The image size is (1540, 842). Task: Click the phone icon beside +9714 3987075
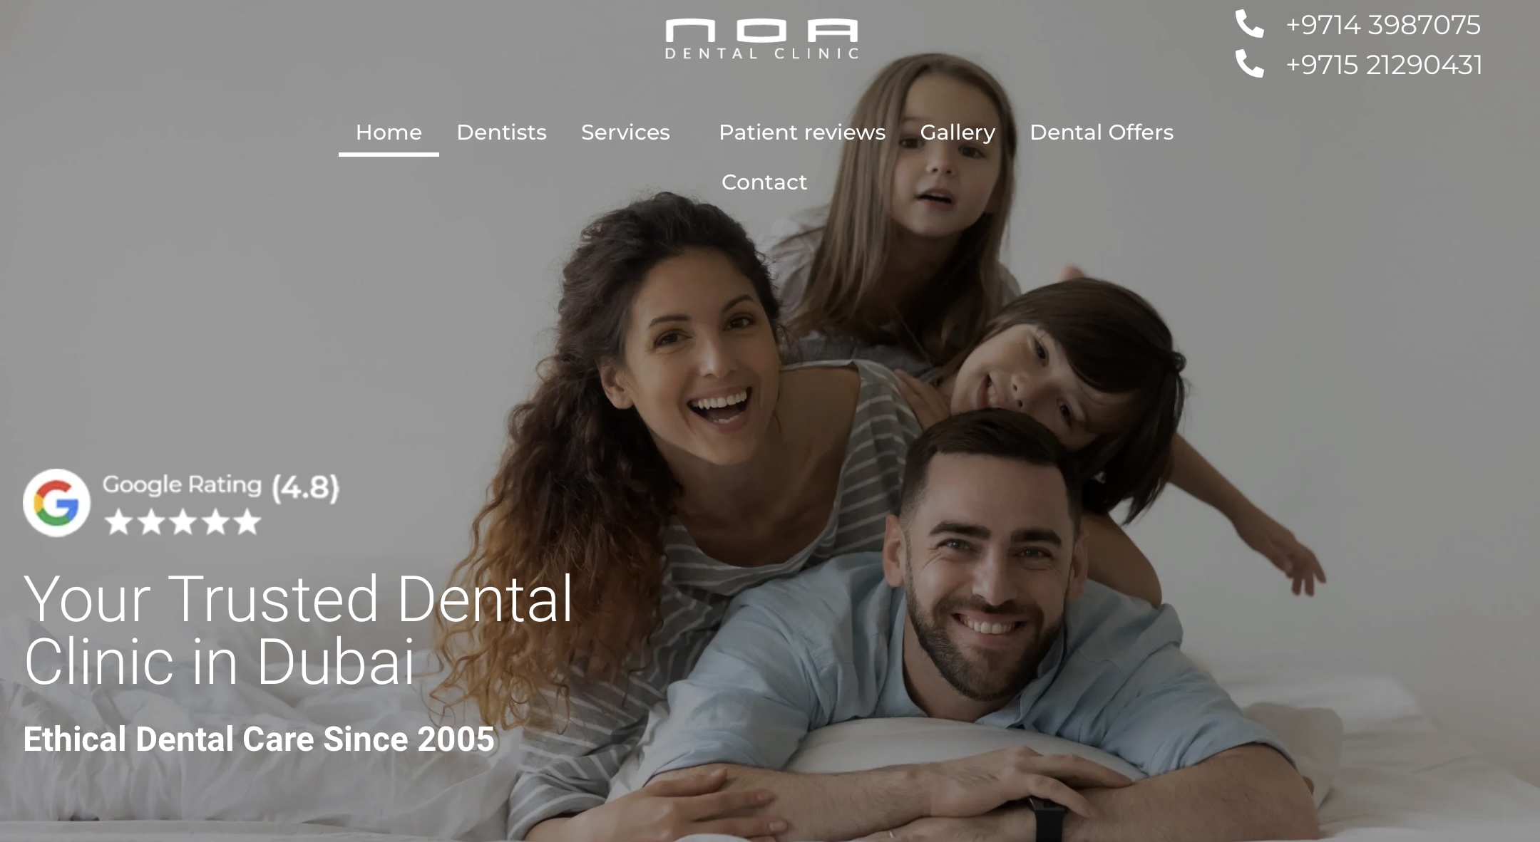(1249, 24)
